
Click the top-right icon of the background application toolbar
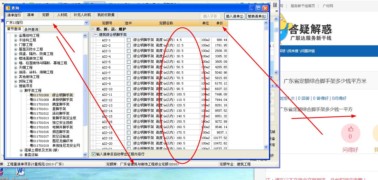coord(275,5)
